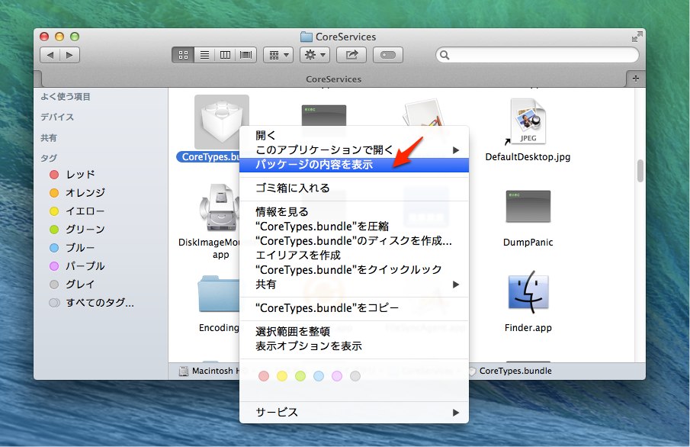Image resolution: width=690 pixels, height=447 pixels.
Task: Apply yellow tag from context menu
Action: coord(282,375)
